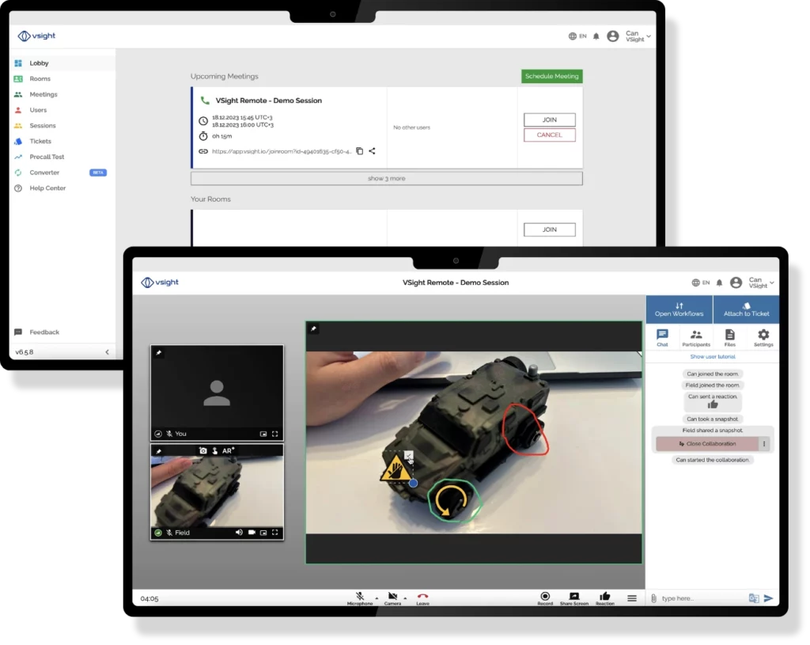Switch to the Files tab
The image size is (810, 645).
[x=729, y=338]
